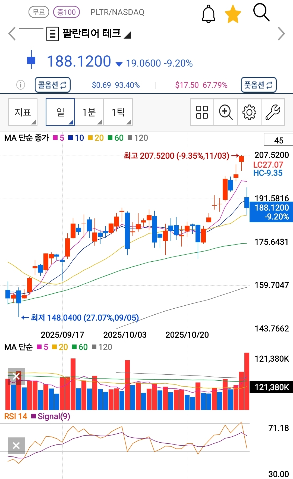Open the chart tools wrench icon
The width and height of the screenshot is (293, 479).
pyautogui.click(x=273, y=112)
